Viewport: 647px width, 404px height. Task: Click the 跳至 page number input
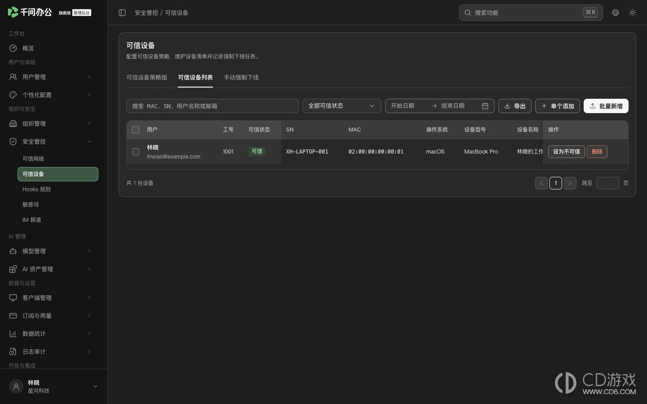[608, 183]
